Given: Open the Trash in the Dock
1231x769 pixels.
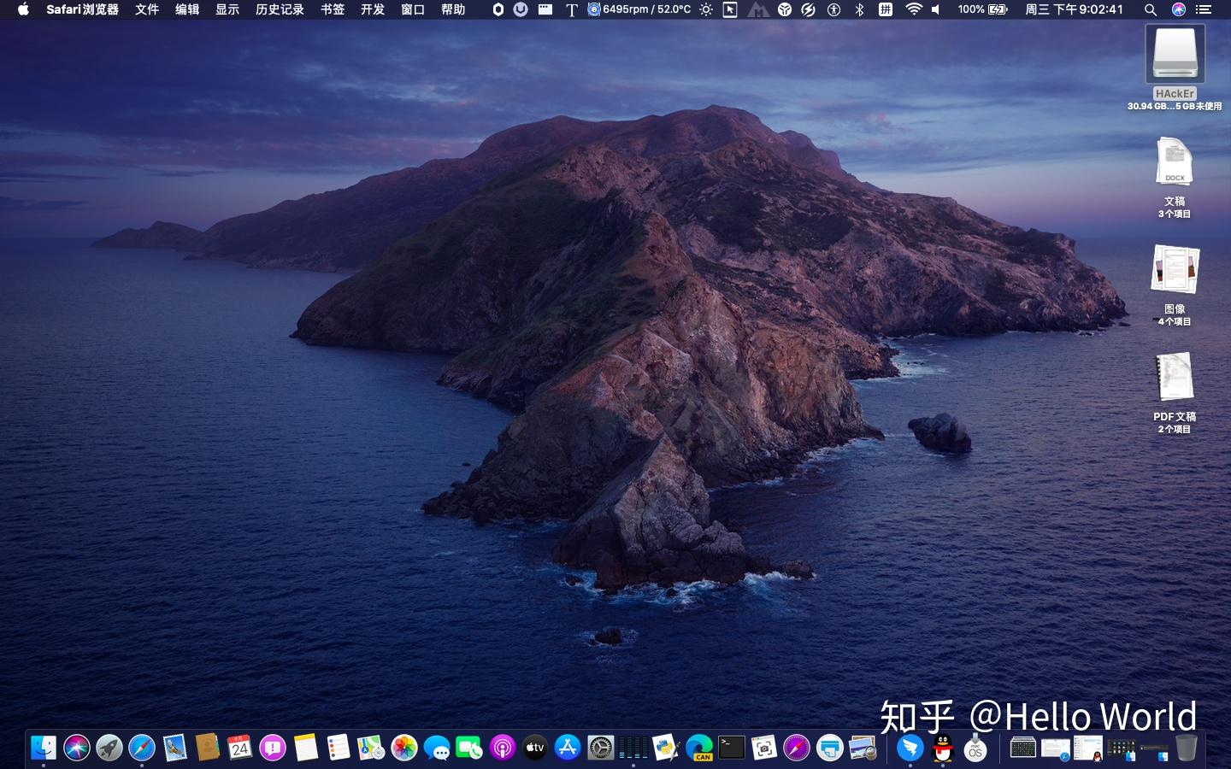Looking at the screenshot, I should pyautogui.click(x=1187, y=748).
